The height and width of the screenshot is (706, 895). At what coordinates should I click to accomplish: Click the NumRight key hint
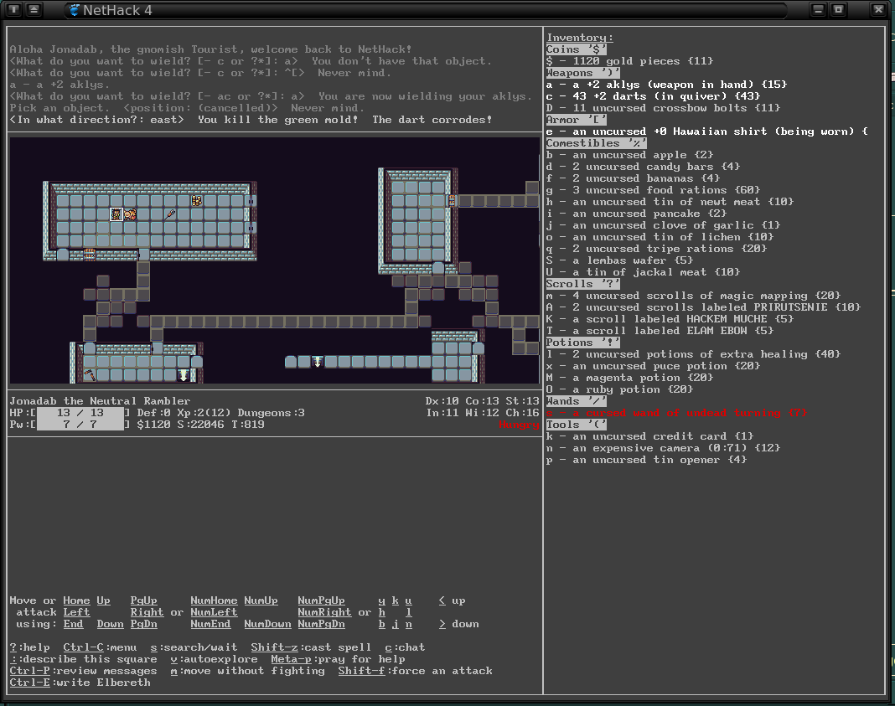[325, 612]
